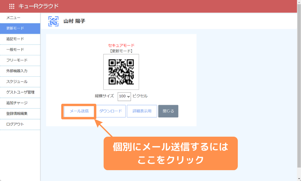The height and width of the screenshot is (181, 301).
Task: Click the ダウンロード button
Action: click(x=110, y=111)
